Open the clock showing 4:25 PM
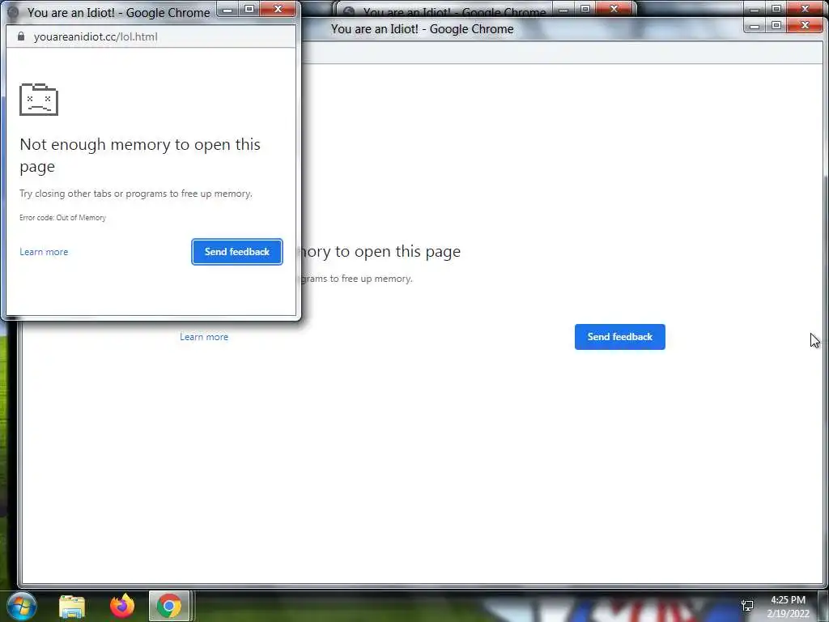Viewport: 829px width, 622px height. point(788,607)
